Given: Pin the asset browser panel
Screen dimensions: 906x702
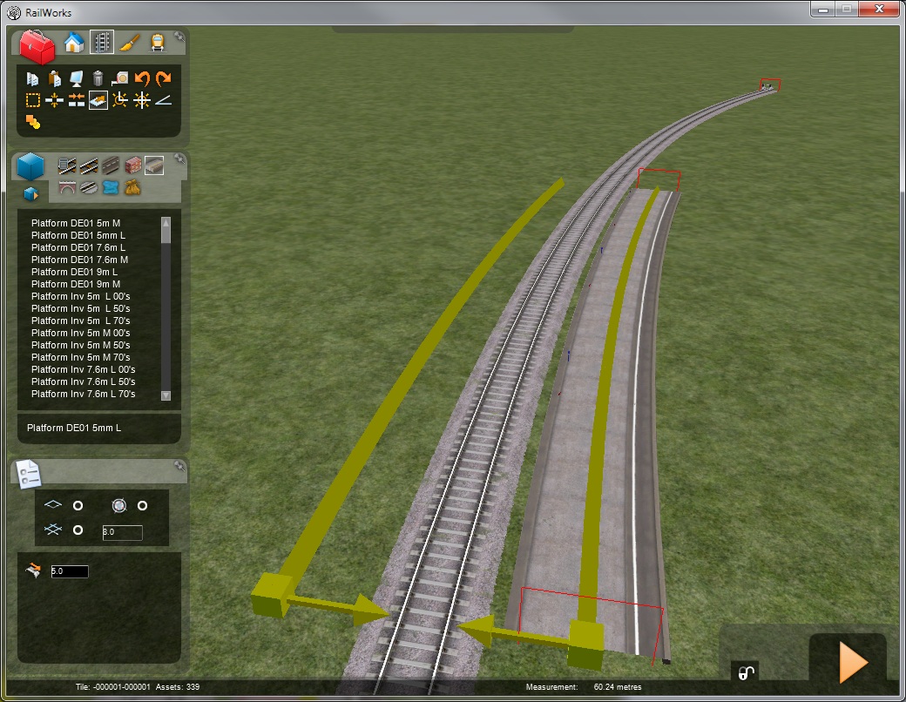Looking at the screenshot, I should coord(179,159).
